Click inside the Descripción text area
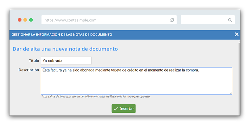 pos(136,81)
